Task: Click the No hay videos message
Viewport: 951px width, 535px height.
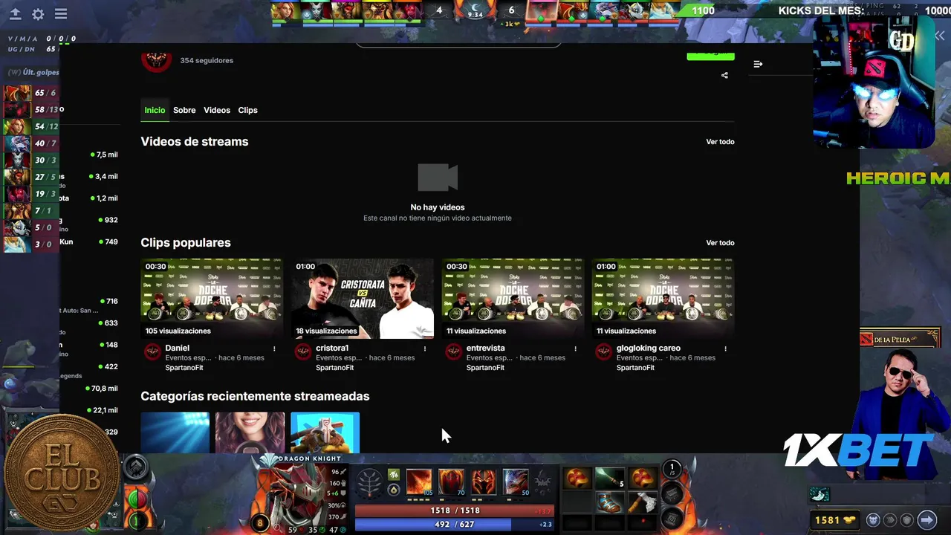Action: (x=438, y=207)
